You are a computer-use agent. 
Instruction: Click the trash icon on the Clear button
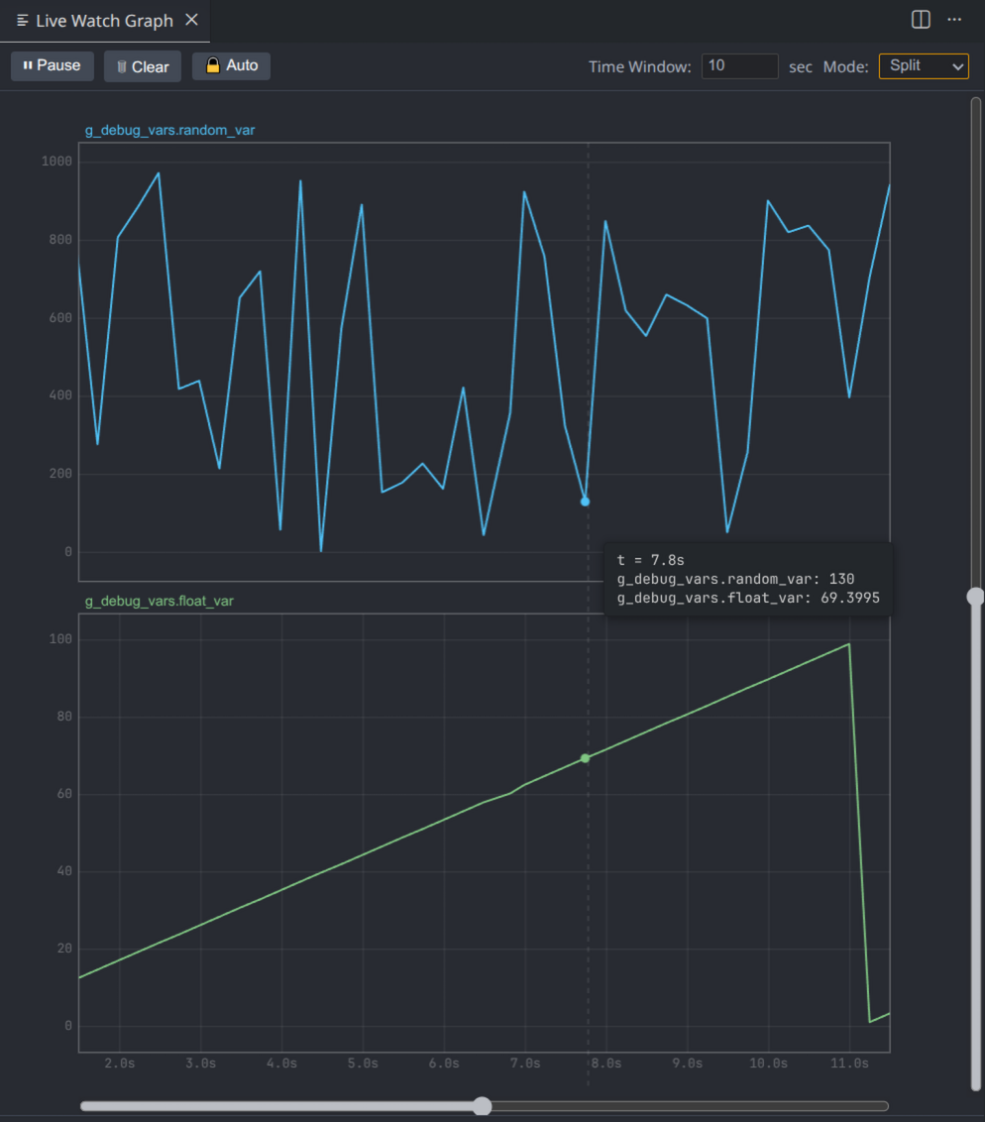[x=121, y=65]
